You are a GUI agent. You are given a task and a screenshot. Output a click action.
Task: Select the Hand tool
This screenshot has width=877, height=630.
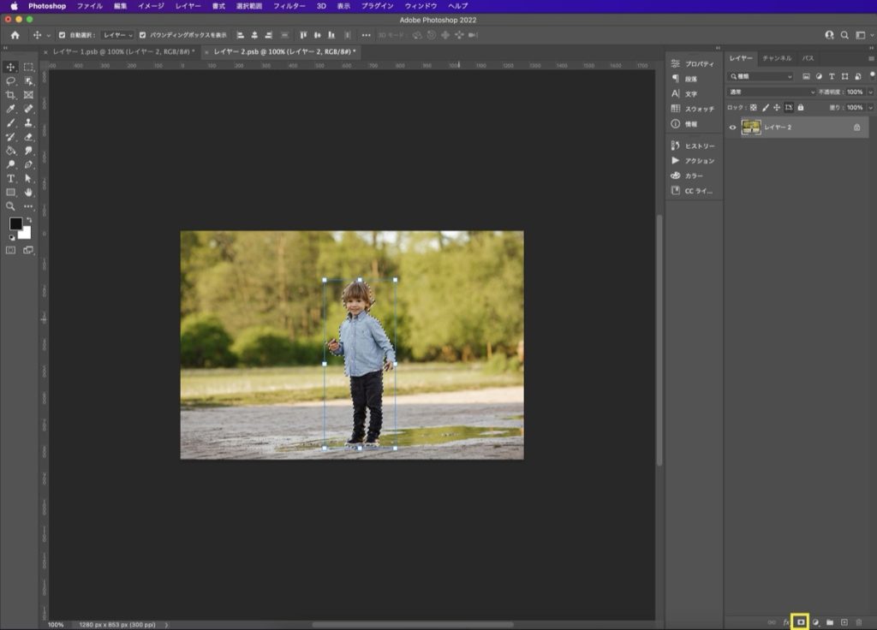28,193
